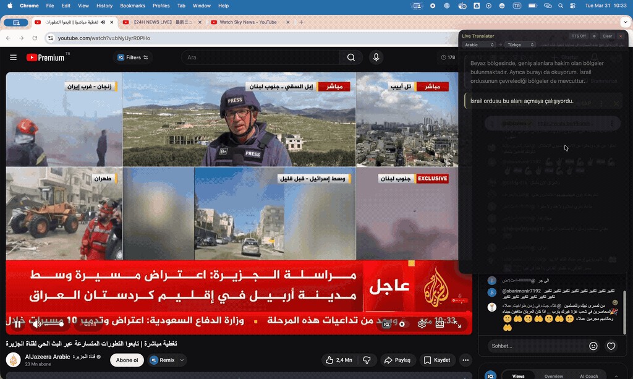Screen dimensions: 633x379
Task: Start YouTube voice search with the microphone
Action: (x=376, y=57)
